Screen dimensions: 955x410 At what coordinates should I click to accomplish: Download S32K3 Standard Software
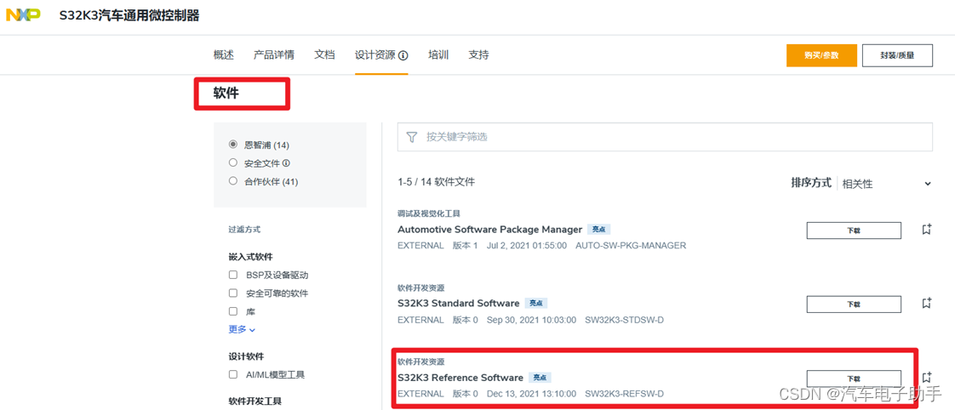854,305
